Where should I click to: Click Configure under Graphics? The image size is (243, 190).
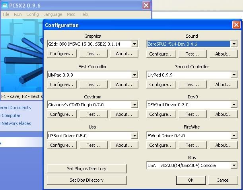click(x=62, y=54)
